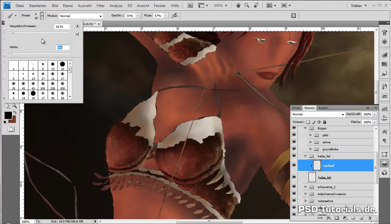Enable lock transparent pixels
This screenshot has height=224, width=391.
[x=308, y=122]
